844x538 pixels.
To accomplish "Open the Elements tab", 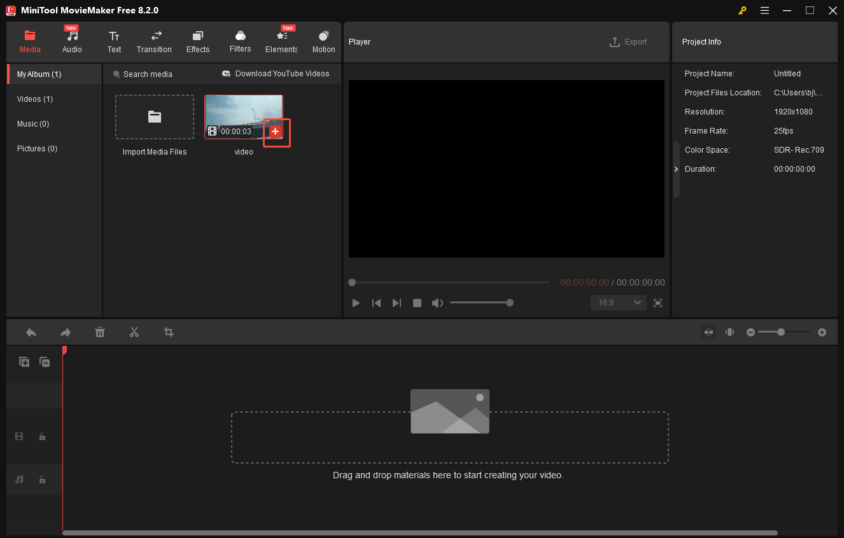I will click(282, 41).
